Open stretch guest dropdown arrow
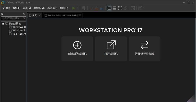 click(x=144, y=8)
